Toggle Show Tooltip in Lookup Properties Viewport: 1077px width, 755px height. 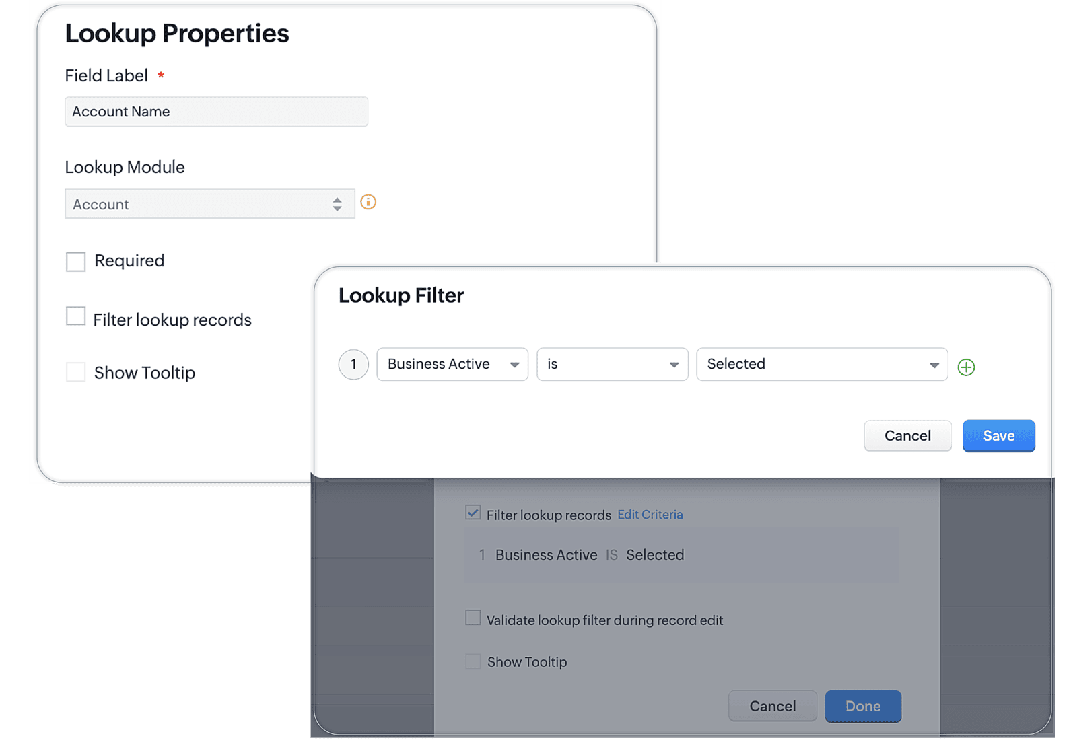tap(76, 372)
